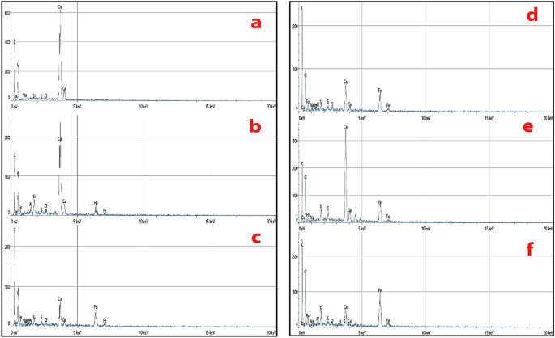Select the O peak label in spectrum e
555x338 pixels.
point(305,177)
